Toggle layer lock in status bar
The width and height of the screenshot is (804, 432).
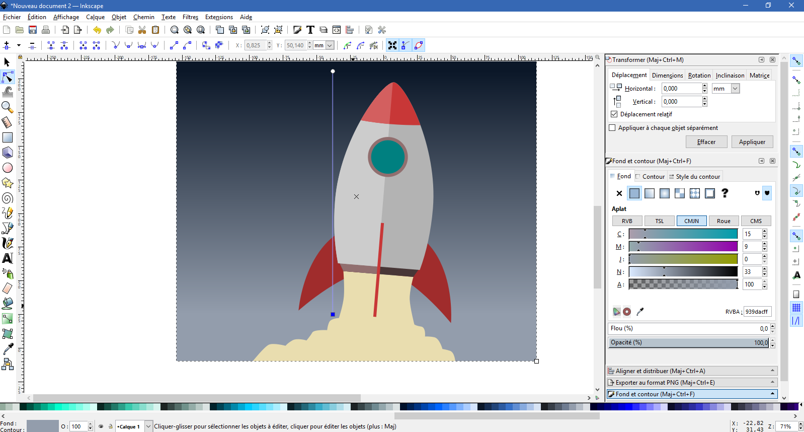111,426
